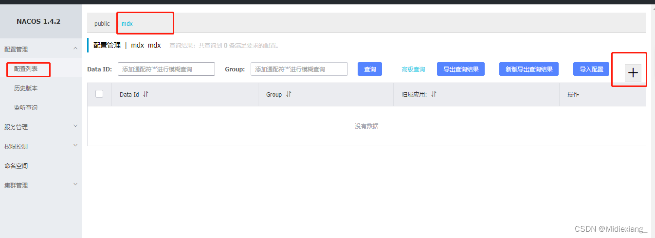Click 导入配置 import button
Image resolution: width=655 pixels, height=238 pixels.
tap(591, 69)
